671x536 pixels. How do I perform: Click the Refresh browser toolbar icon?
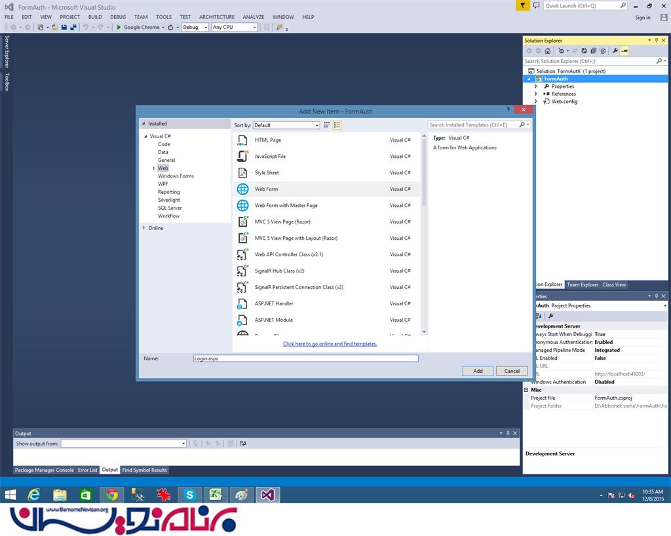click(170, 28)
